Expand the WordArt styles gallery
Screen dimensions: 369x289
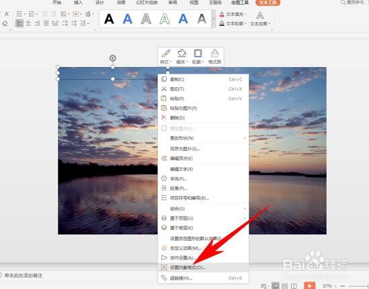(x=213, y=19)
